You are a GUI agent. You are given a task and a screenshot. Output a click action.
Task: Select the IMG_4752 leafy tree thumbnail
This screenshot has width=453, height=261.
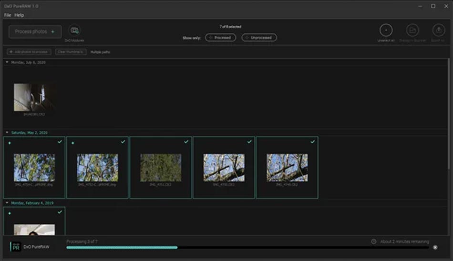[97, 168]
